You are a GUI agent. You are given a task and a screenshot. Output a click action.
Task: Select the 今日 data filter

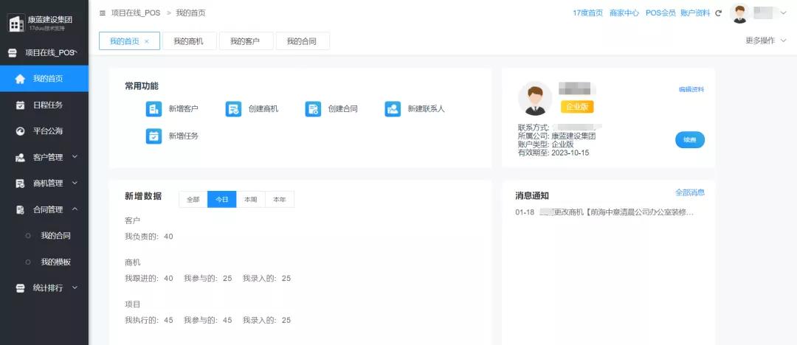pos(222,200)
